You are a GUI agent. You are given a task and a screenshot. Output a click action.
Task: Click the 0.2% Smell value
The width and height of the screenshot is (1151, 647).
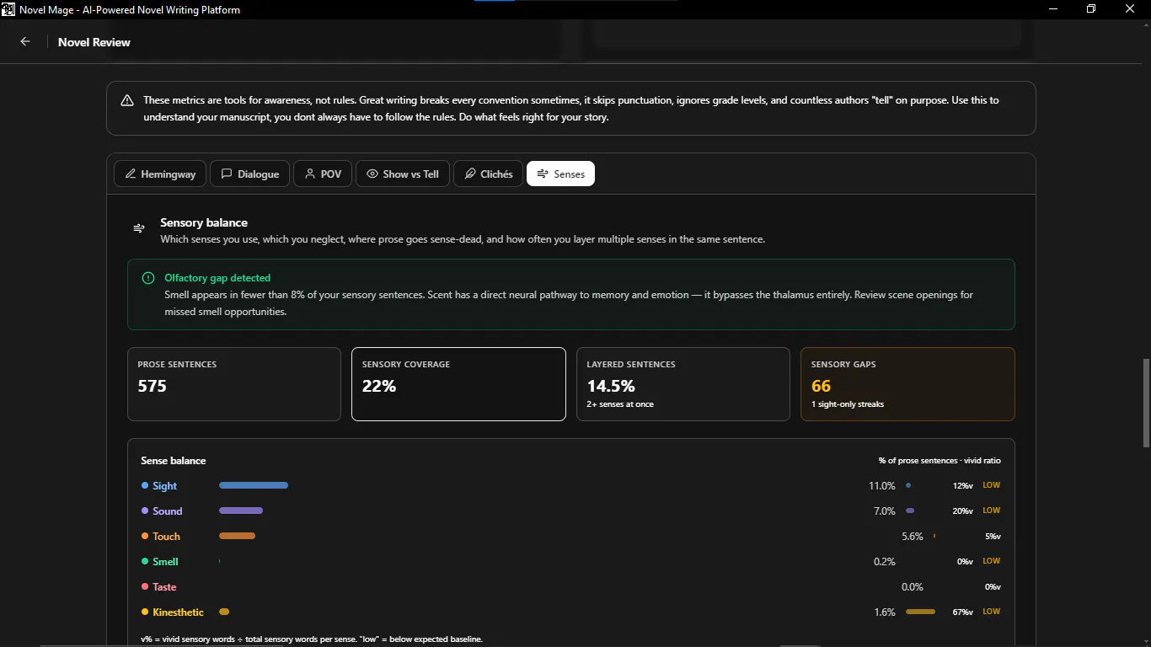885,562
